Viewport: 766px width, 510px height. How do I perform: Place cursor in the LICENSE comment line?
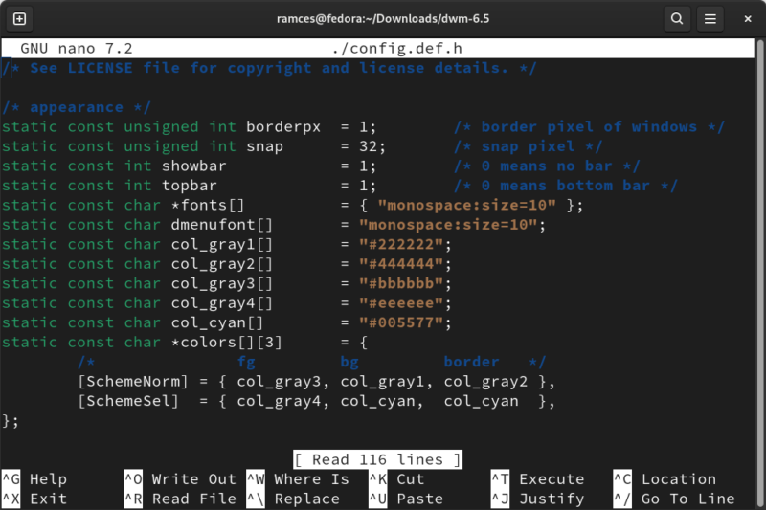(270, 68)
